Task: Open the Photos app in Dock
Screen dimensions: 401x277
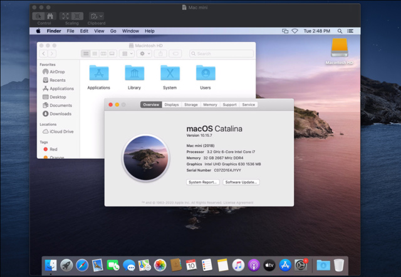Action: 160,265
